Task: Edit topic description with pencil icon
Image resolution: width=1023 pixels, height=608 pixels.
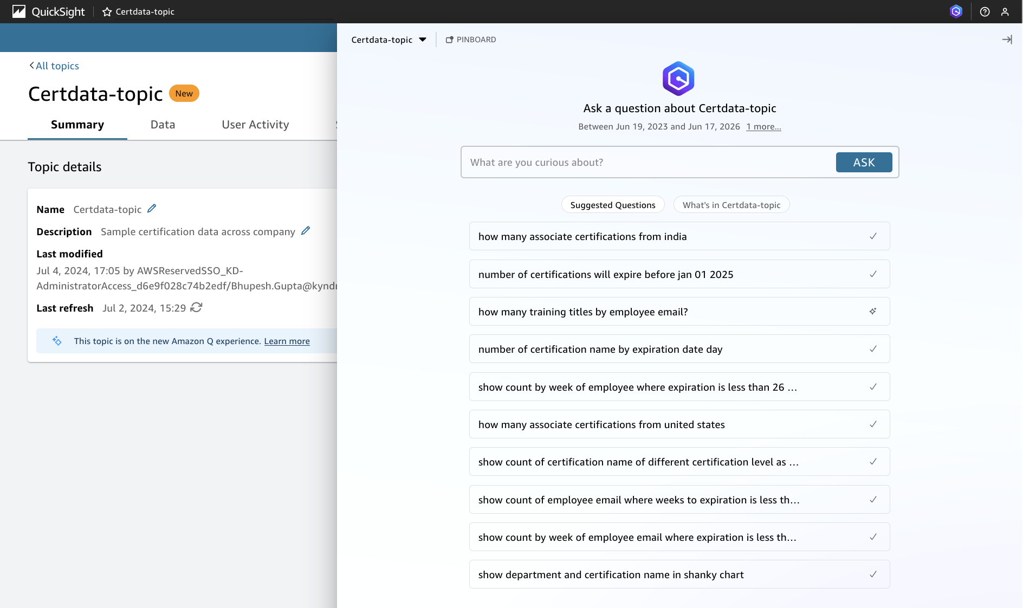Action: click(x=306, y=231)
